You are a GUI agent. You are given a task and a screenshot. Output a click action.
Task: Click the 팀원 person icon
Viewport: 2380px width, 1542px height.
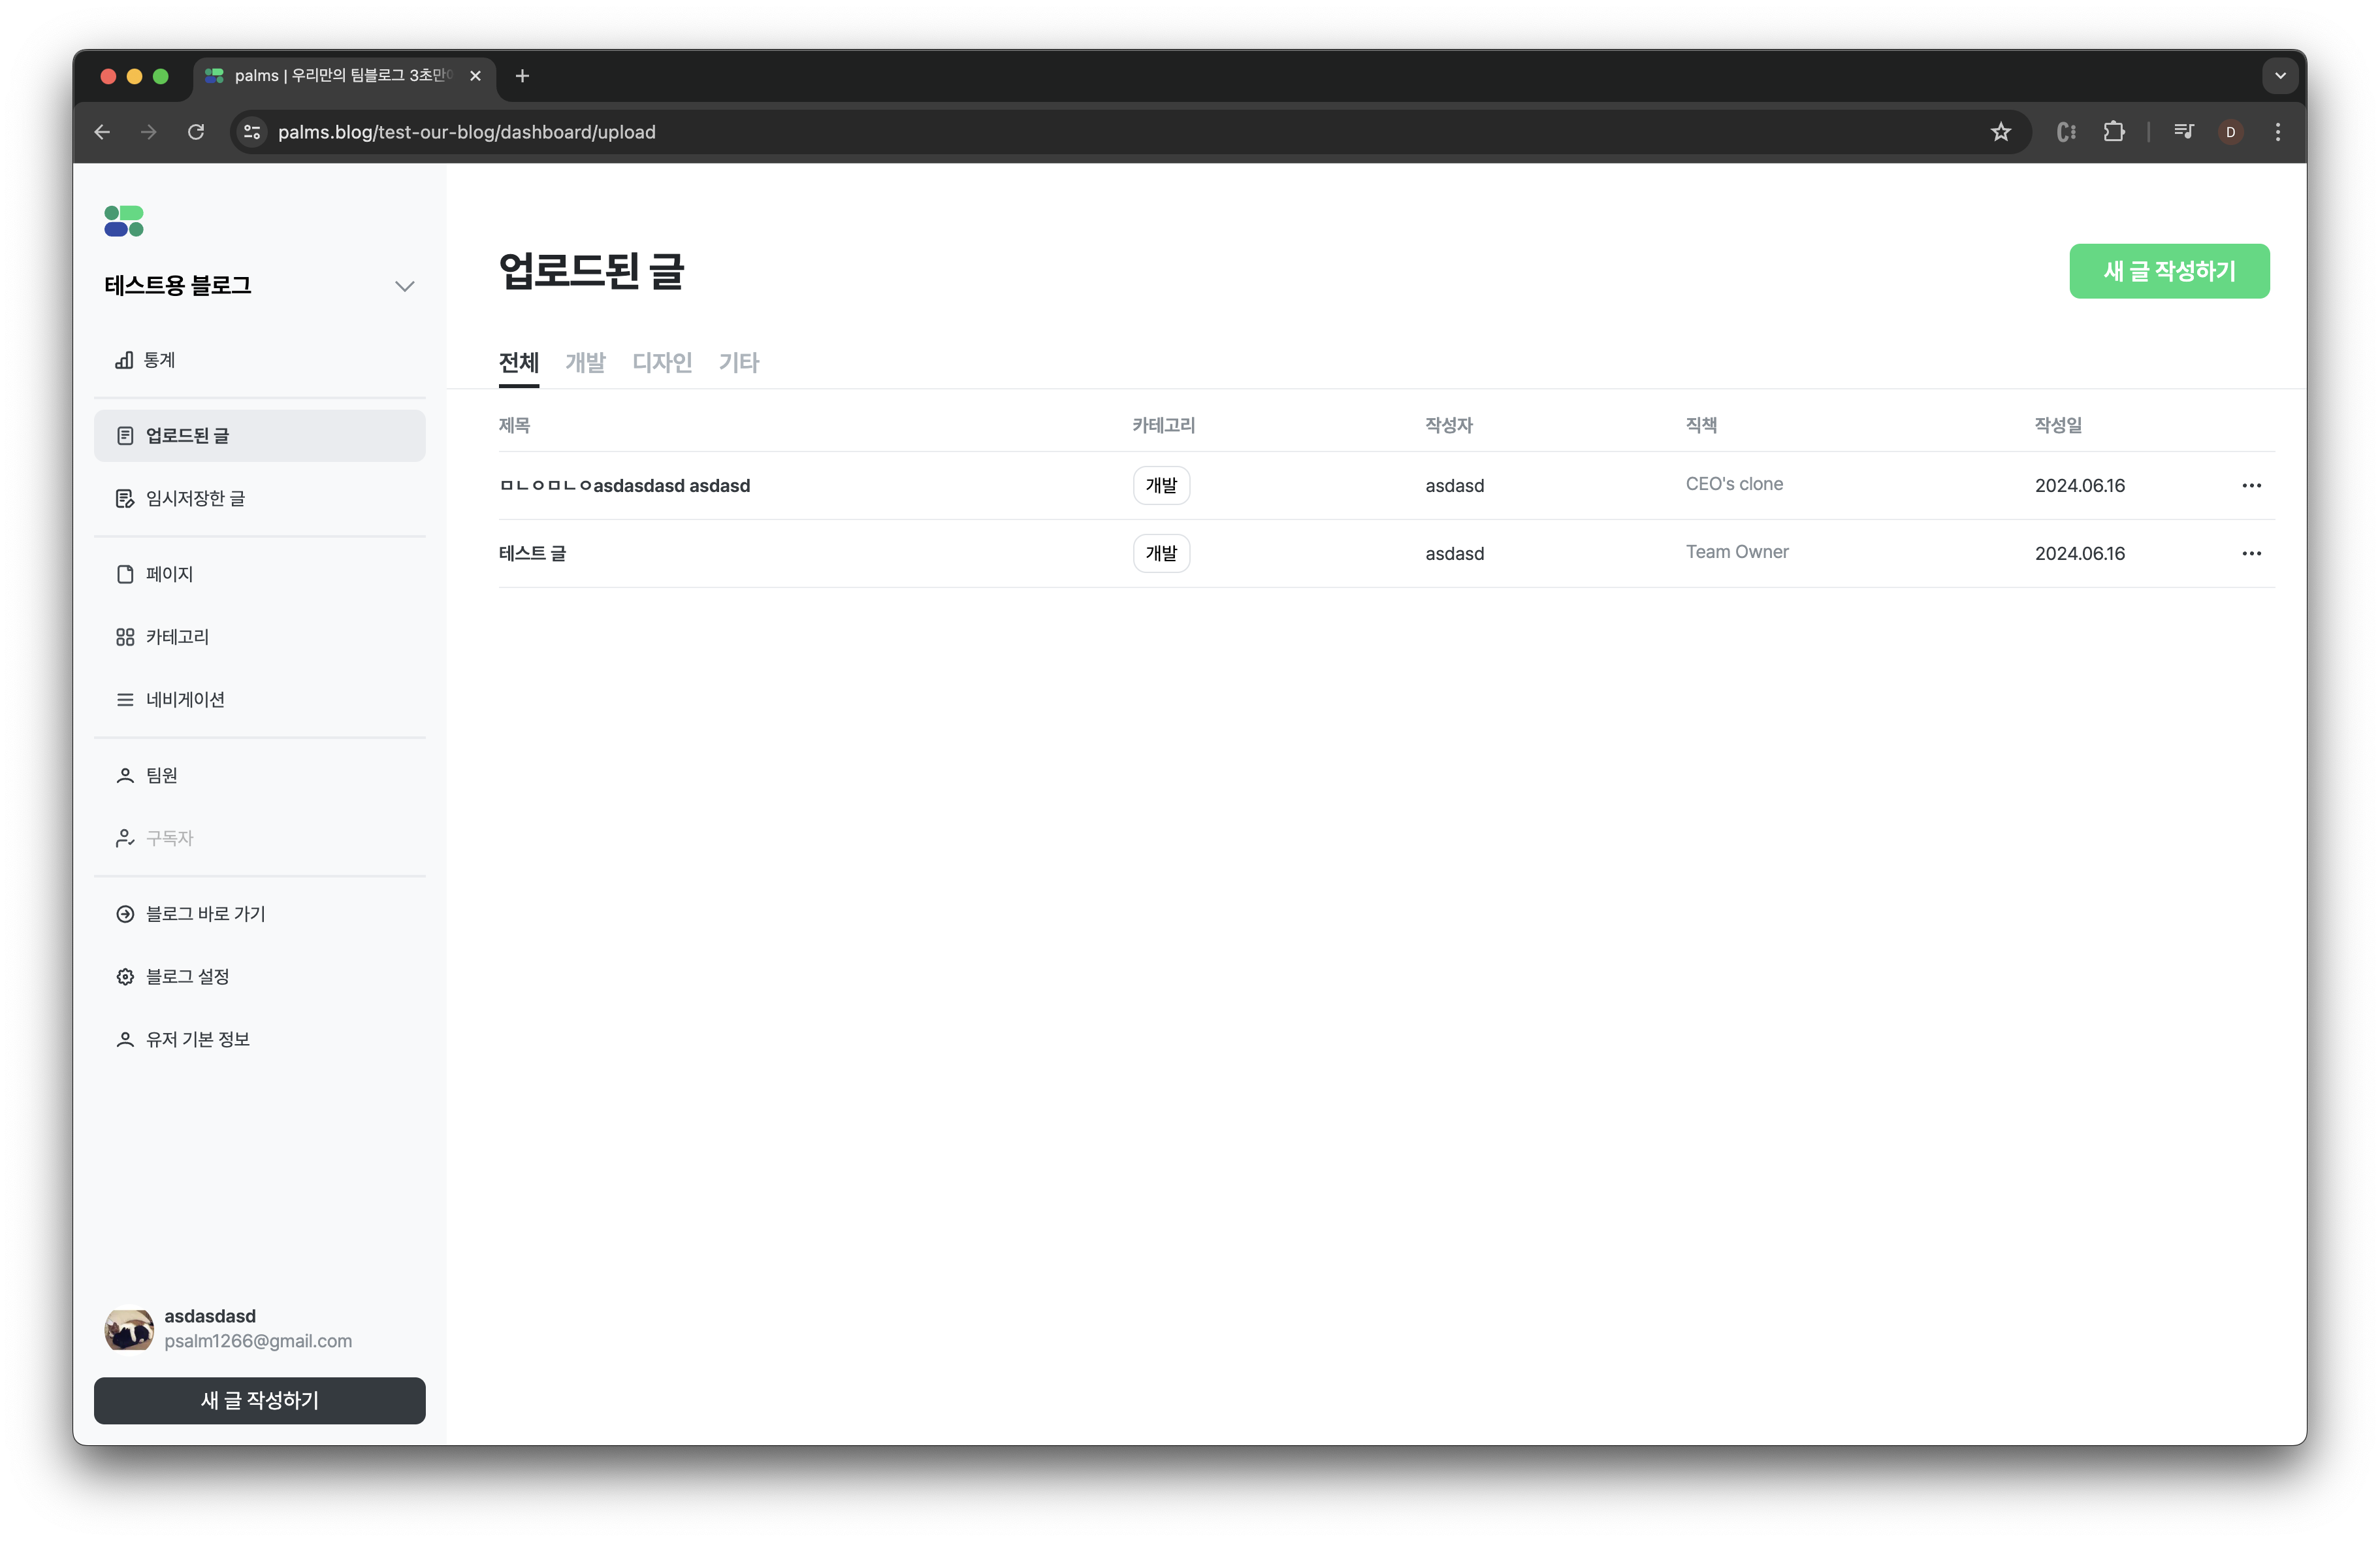[125, 776]
